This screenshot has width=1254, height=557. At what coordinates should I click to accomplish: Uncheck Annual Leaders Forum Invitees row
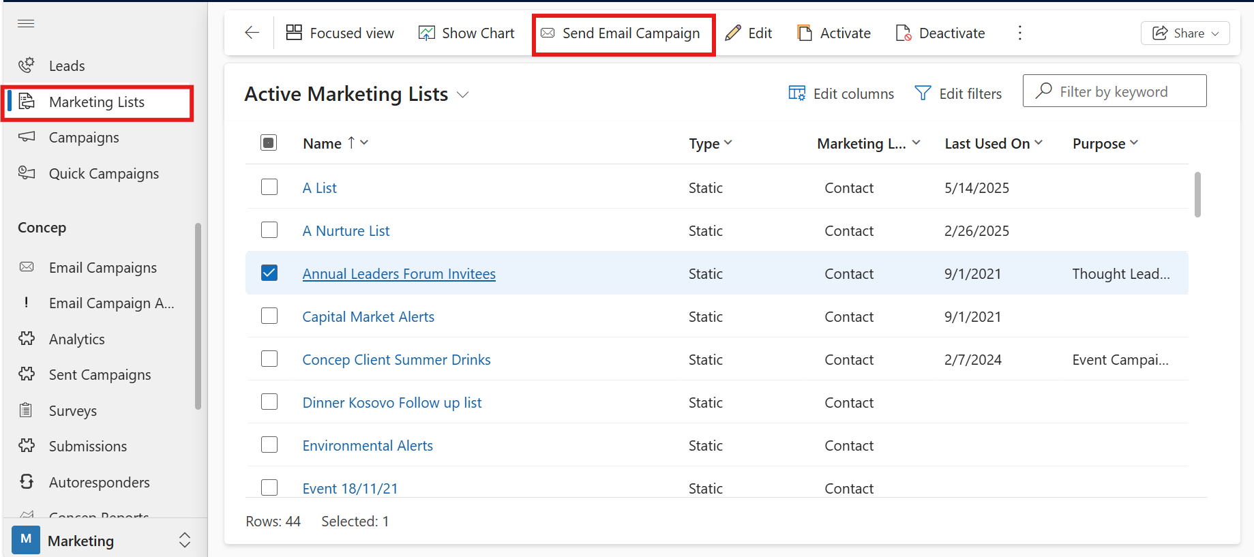269,273
